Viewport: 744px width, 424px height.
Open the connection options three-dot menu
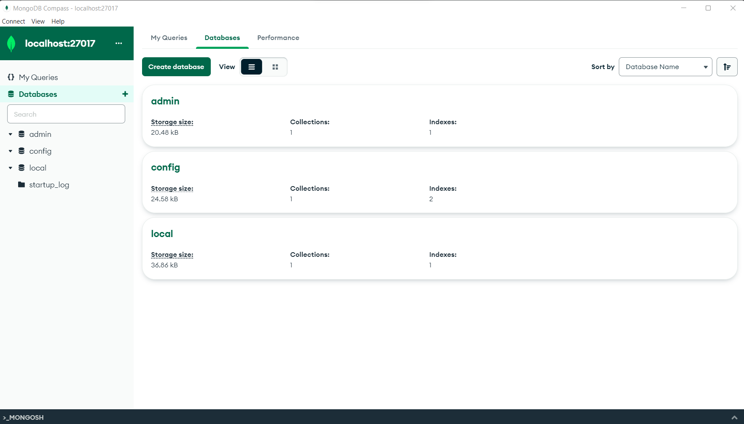[x=119, y=43]
